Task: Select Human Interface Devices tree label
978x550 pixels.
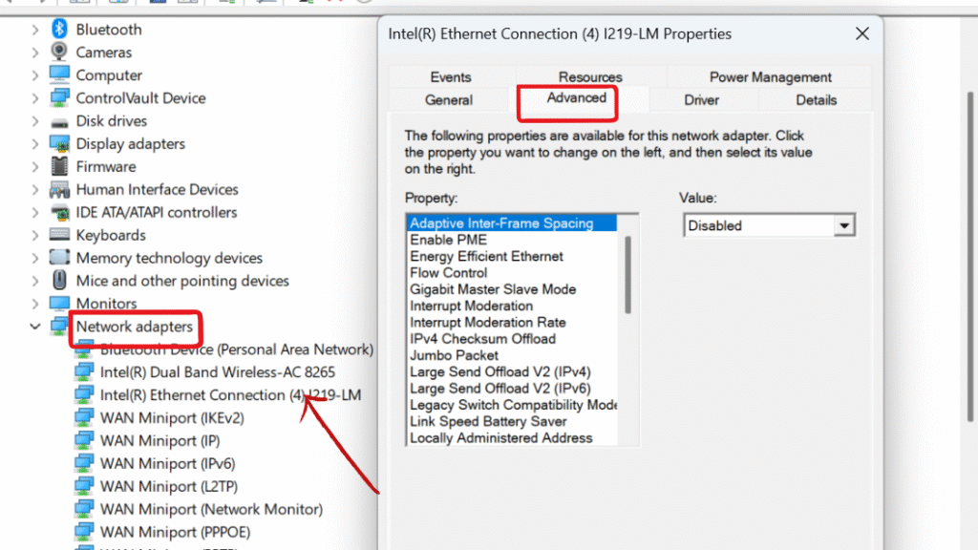Action: point(158,190)
